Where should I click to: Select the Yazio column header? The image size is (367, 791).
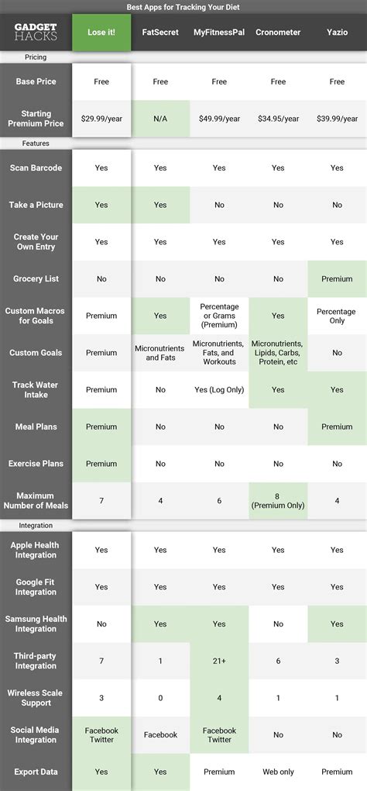[337, 33]
